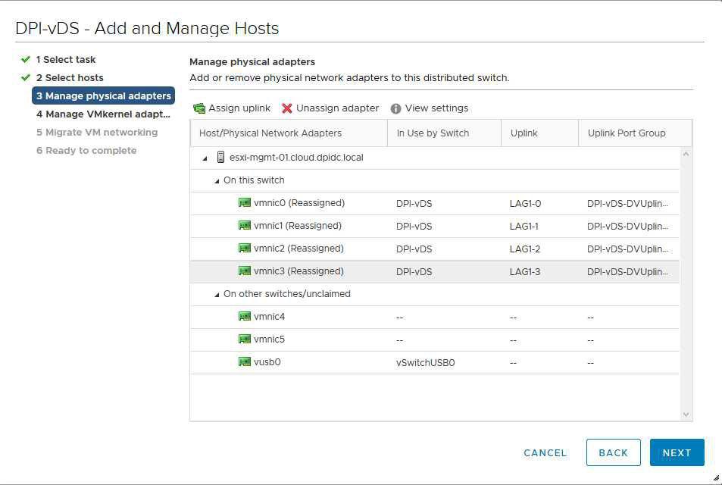
Task: Select the vusb0 adapter name
Action: point(267,362)
